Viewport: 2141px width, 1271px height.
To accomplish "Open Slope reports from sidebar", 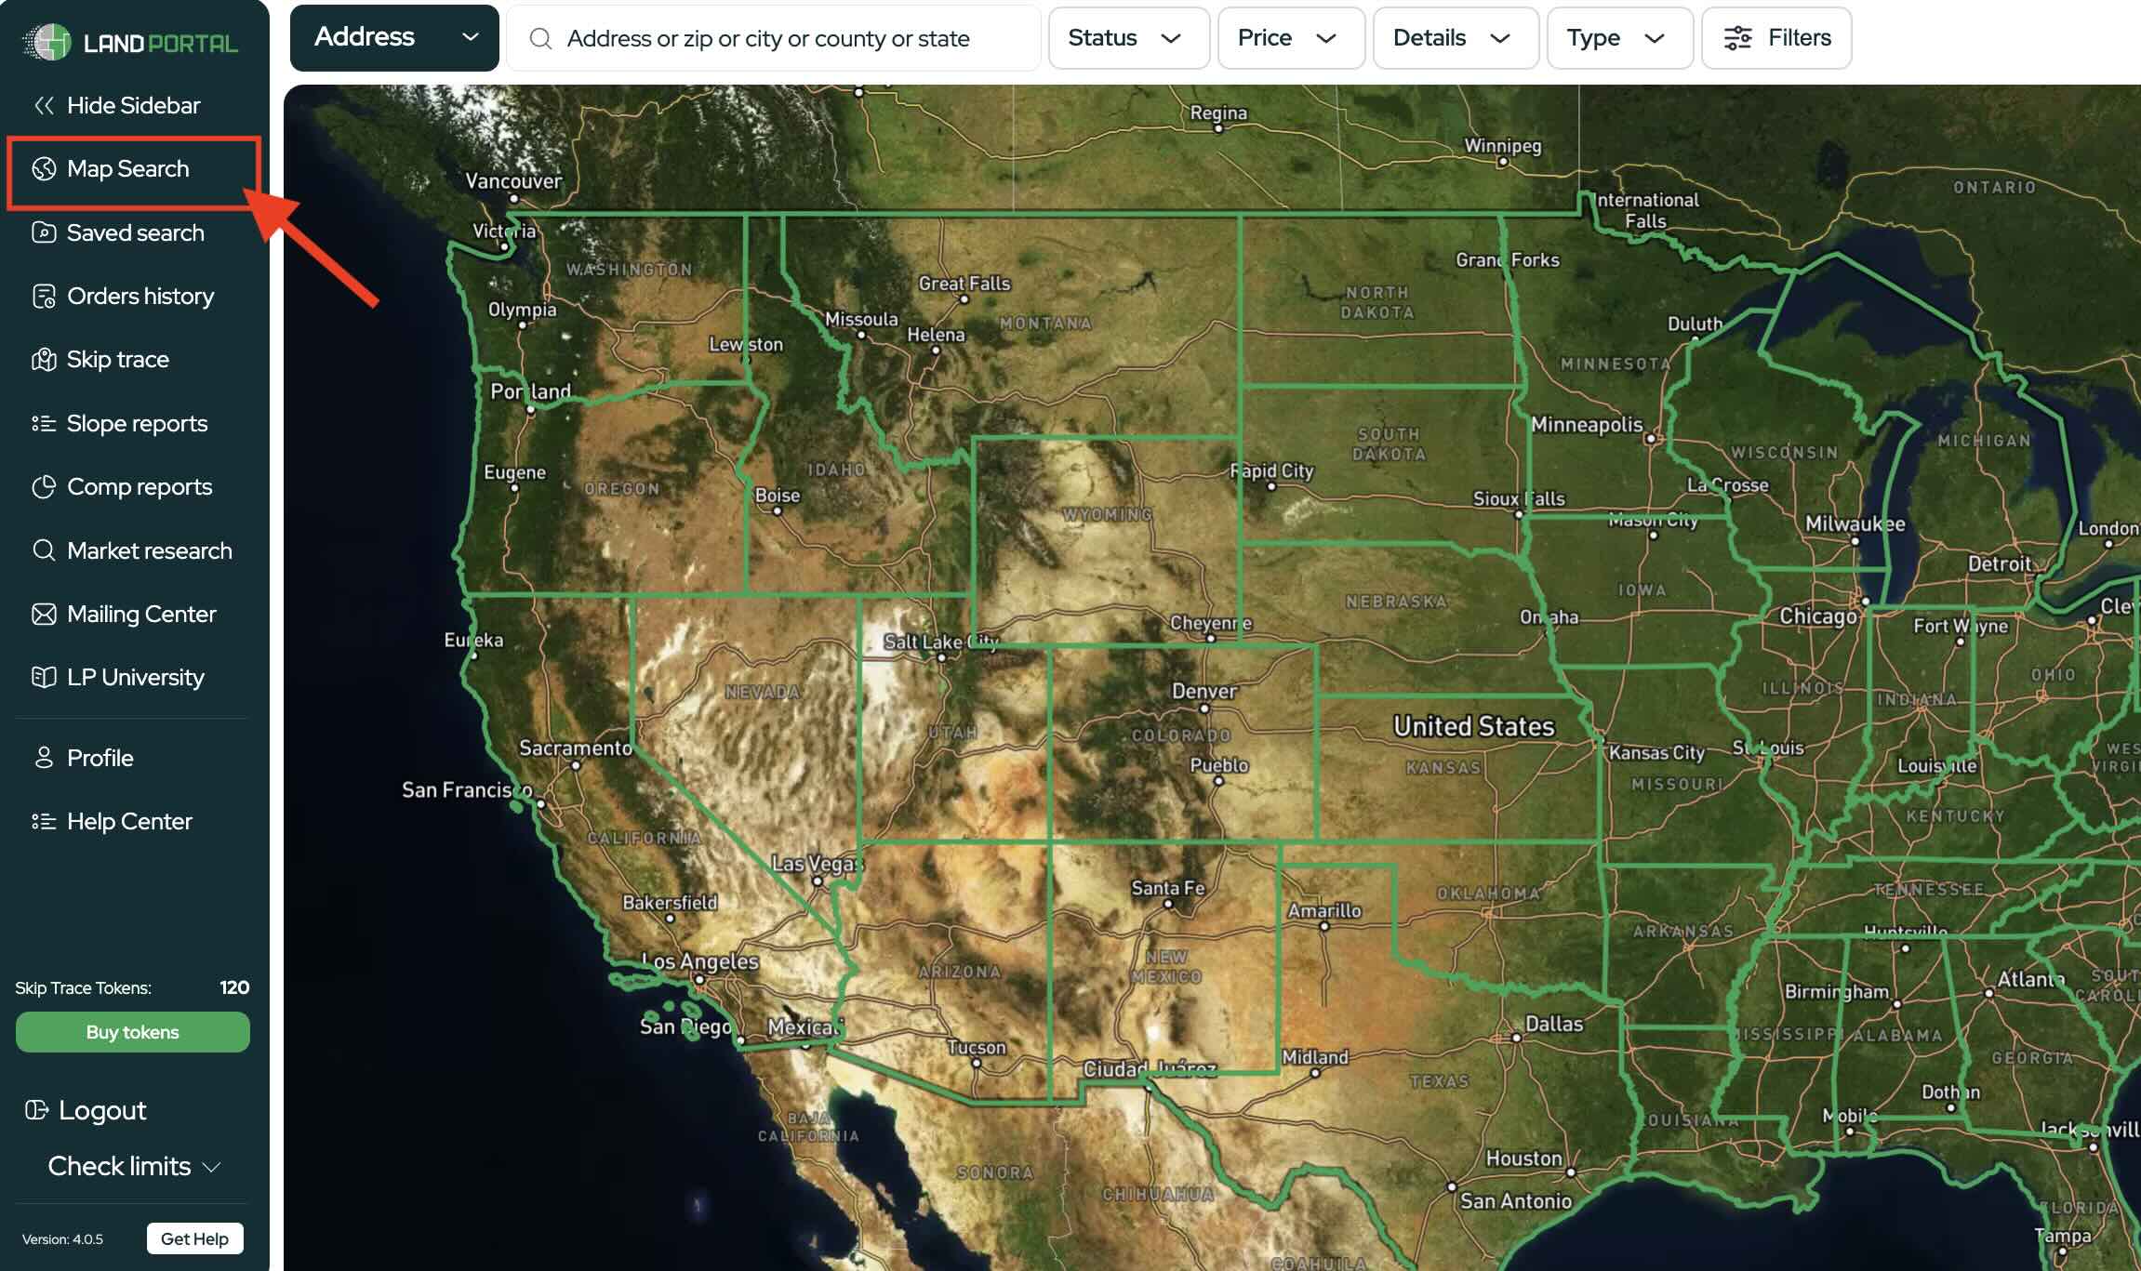I will tap(137, 424).
